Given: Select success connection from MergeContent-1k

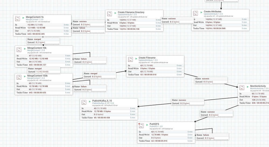Looking at the screenshot, I should [x=88, y=23].
